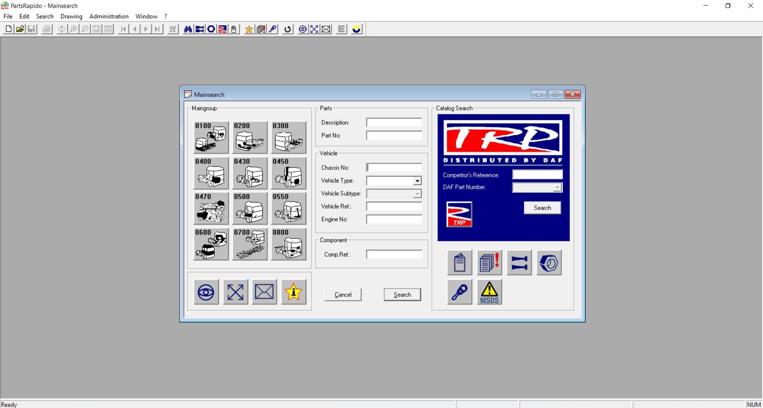The width and height of the screenshot is (763, 408).
Task: Click the binoculars search toolbar icon
Action: [188, 29]
